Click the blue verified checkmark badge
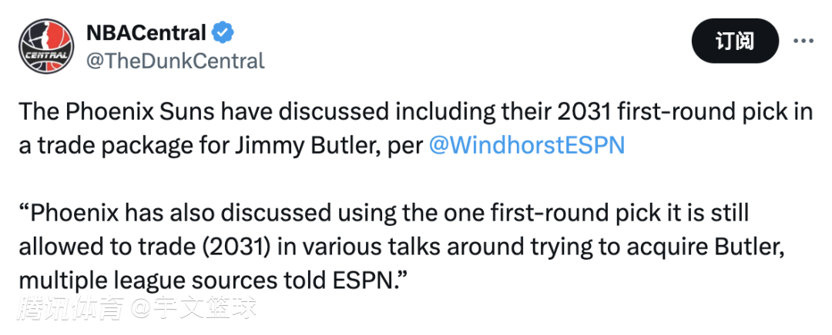The height and width of the screenshot is (335, 832). tap(223, 33)
